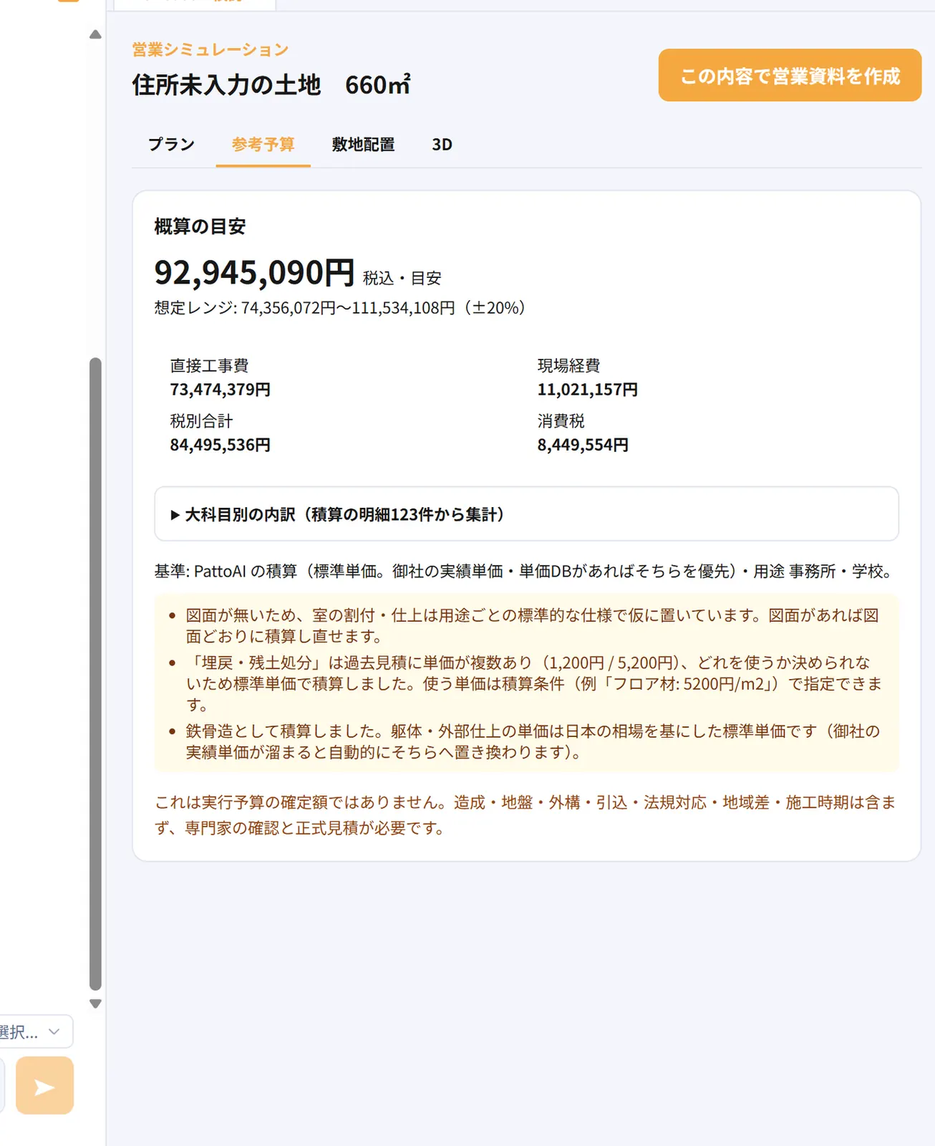Click the 営業シミュレーション label
The width and height of the screenshot is (935, 1146).
[x=210, y=49]
